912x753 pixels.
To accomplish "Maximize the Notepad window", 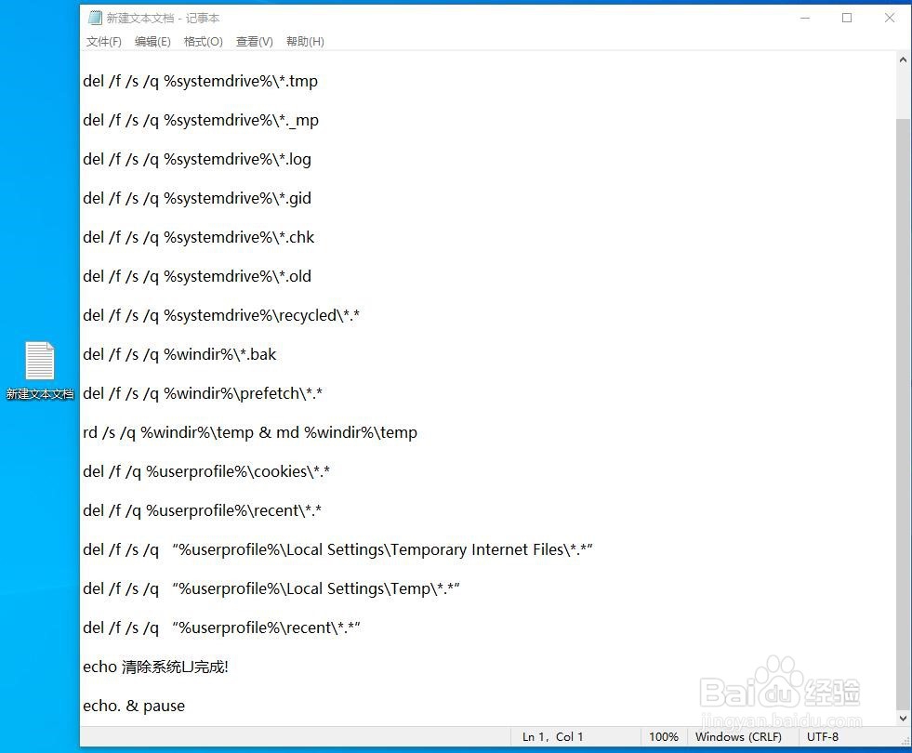I will click(x=847, y=17).
